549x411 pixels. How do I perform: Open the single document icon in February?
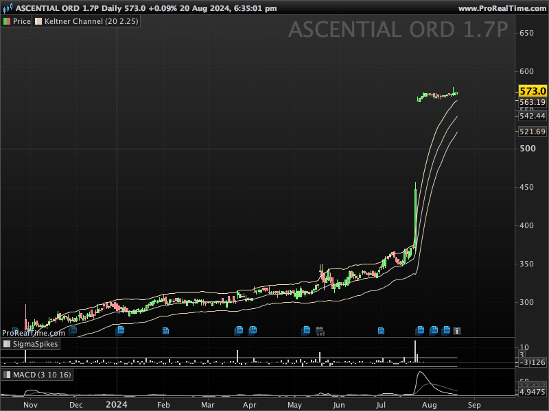tap(165, 331)
